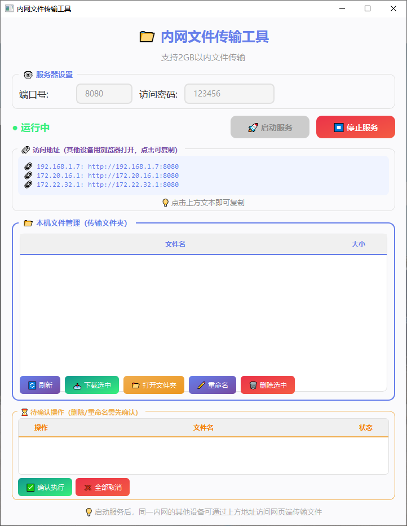The image size is (407, 526).
Task: Click the link icon in the access address heading
Action: 26,150
